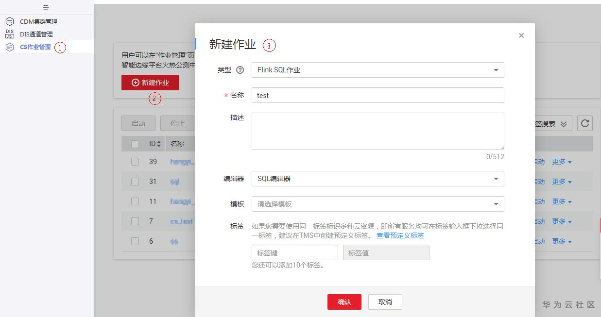Click the DIS通道管理 sidebar icon
This screenshot has width=601, height=317.
(x=10, y=34)
